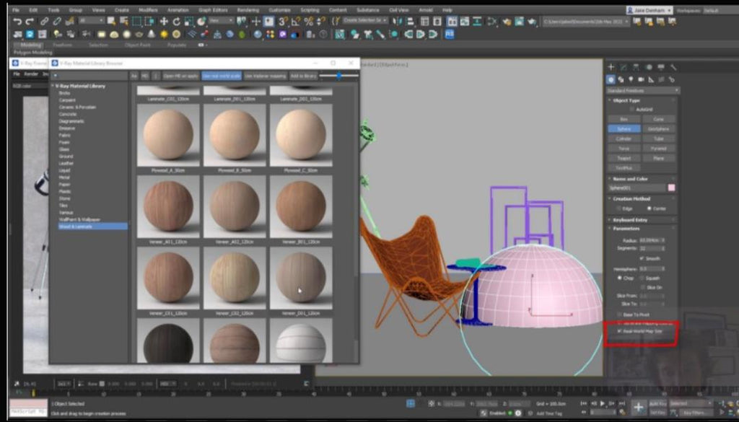
Task: Select the Concrete library category
Action: (68, 114)
